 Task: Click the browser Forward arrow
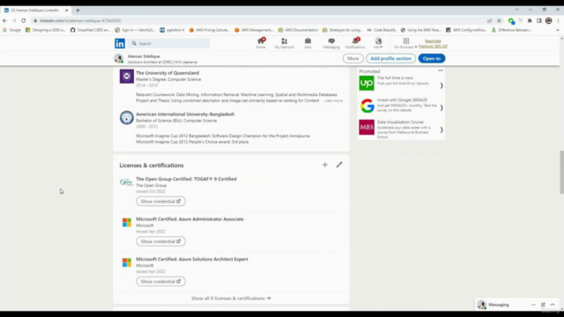(x=14, y=20)
